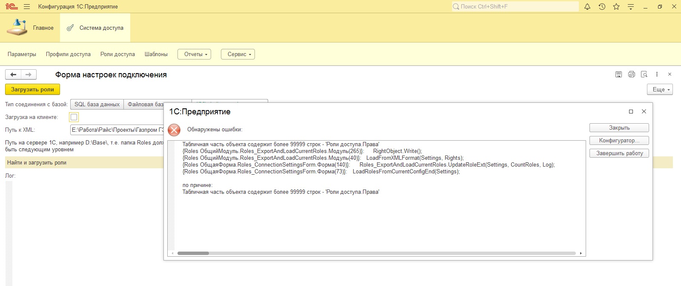Image resolution: width=681 pixels, height=286 pixels.
Task: Open Параметры
Action: pos(22,54)
